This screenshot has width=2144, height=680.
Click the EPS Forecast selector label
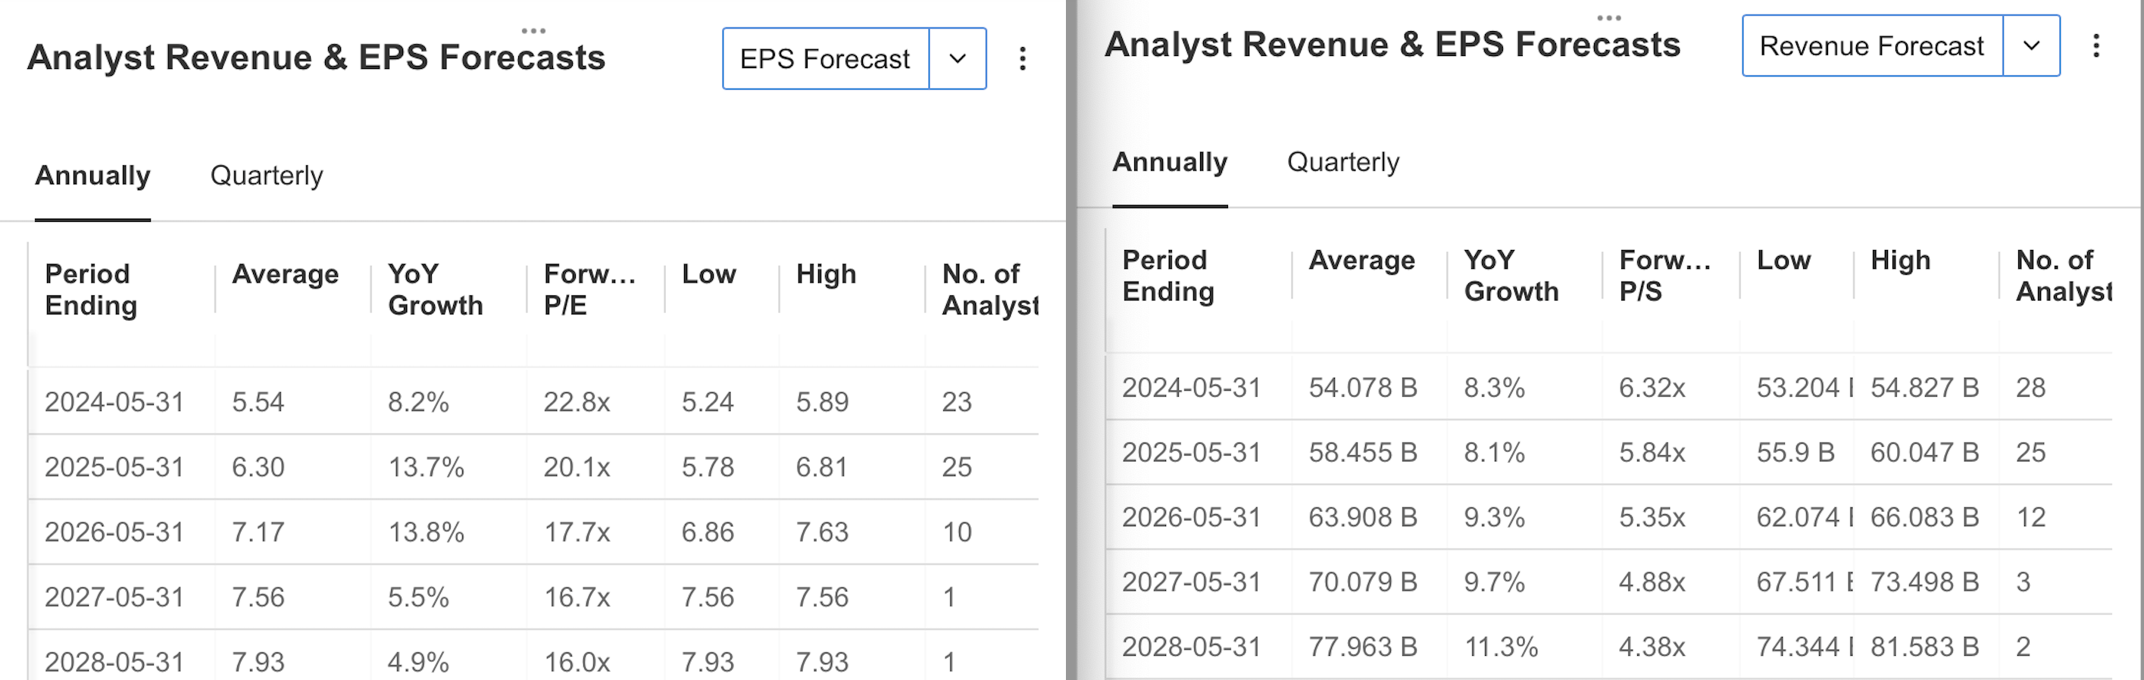(825, 58)
